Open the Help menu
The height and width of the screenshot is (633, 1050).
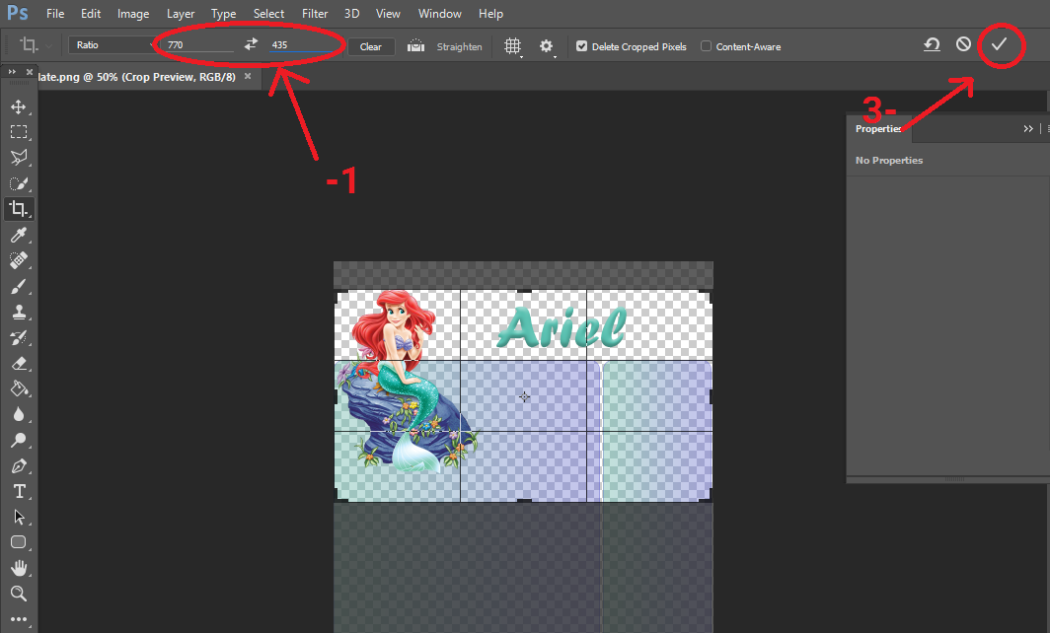(490, 14)
